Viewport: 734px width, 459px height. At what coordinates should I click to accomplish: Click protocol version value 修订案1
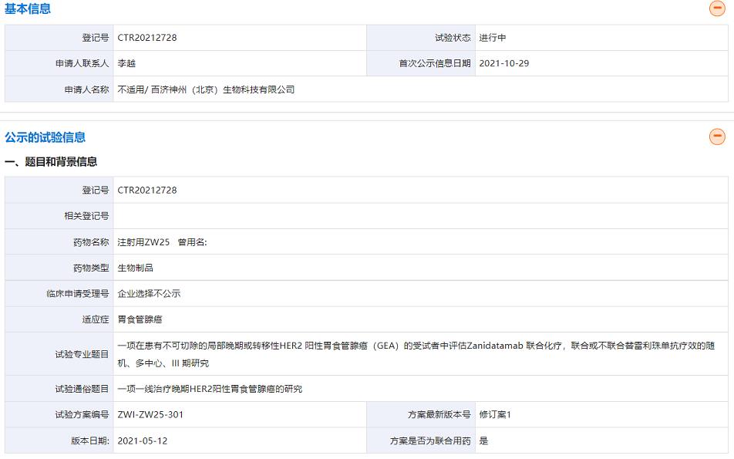click(x=495, y=415)
